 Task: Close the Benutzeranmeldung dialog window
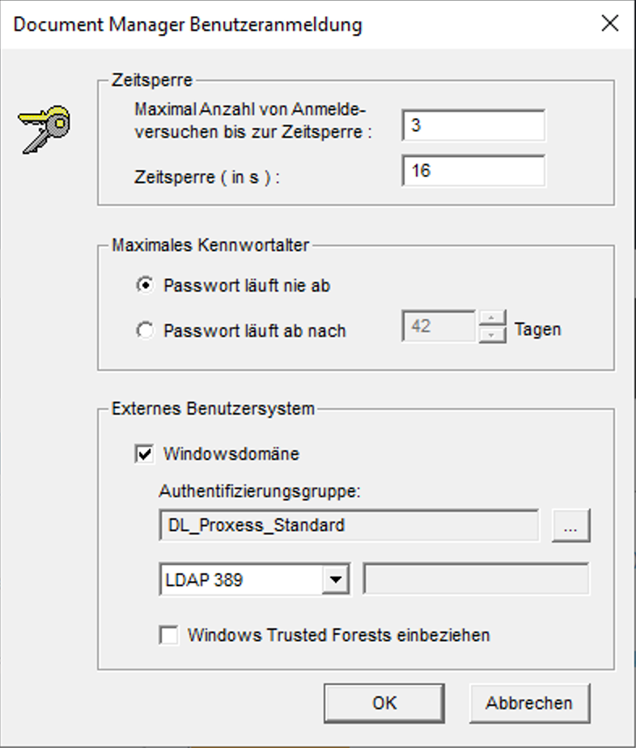(x=610, y=23)
